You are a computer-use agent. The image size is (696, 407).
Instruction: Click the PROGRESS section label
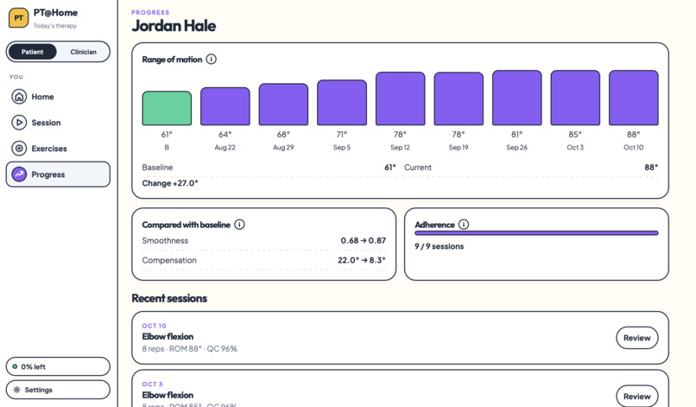click(150, 12)
